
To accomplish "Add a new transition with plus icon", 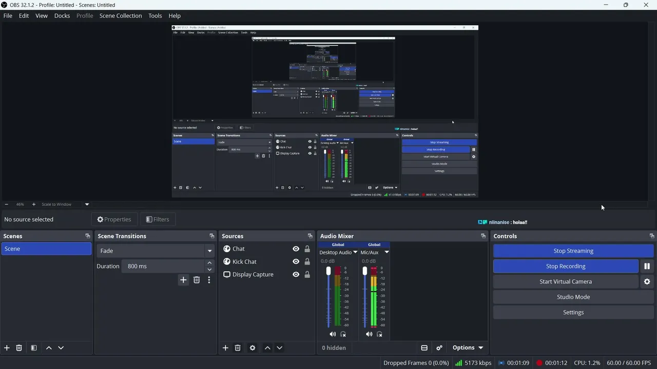I will pyautogui.click(x=183, y=280).
